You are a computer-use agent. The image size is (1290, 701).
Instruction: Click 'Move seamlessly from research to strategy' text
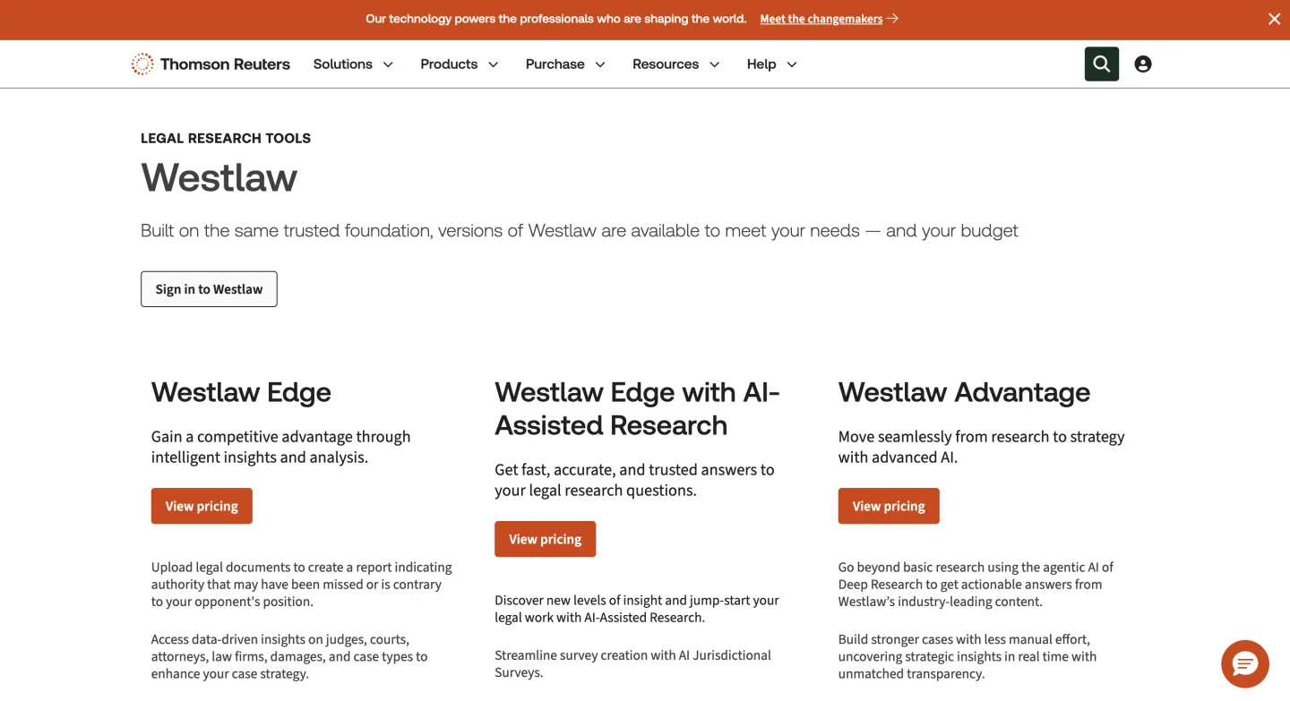(982, 447)
